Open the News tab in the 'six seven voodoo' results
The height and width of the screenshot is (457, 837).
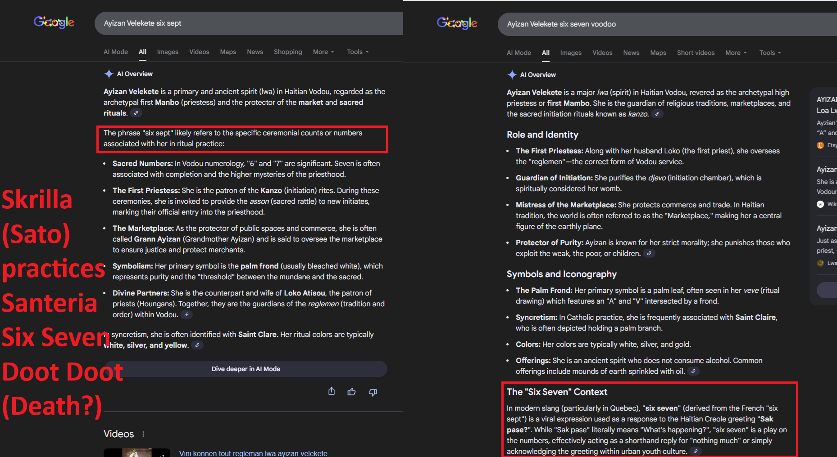pos(631,53)
